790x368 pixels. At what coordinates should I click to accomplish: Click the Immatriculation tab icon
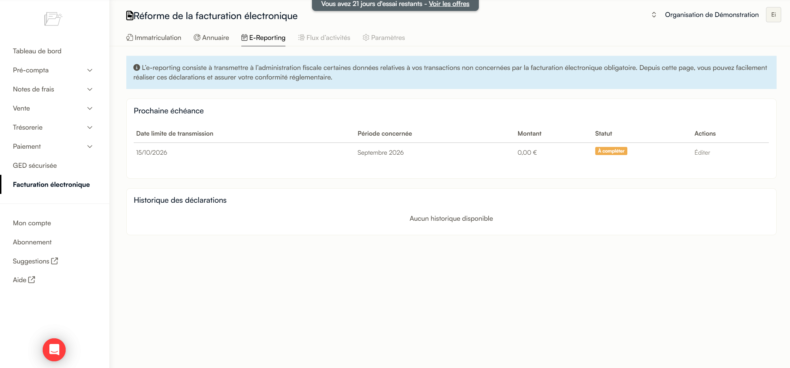click(129, 37)
